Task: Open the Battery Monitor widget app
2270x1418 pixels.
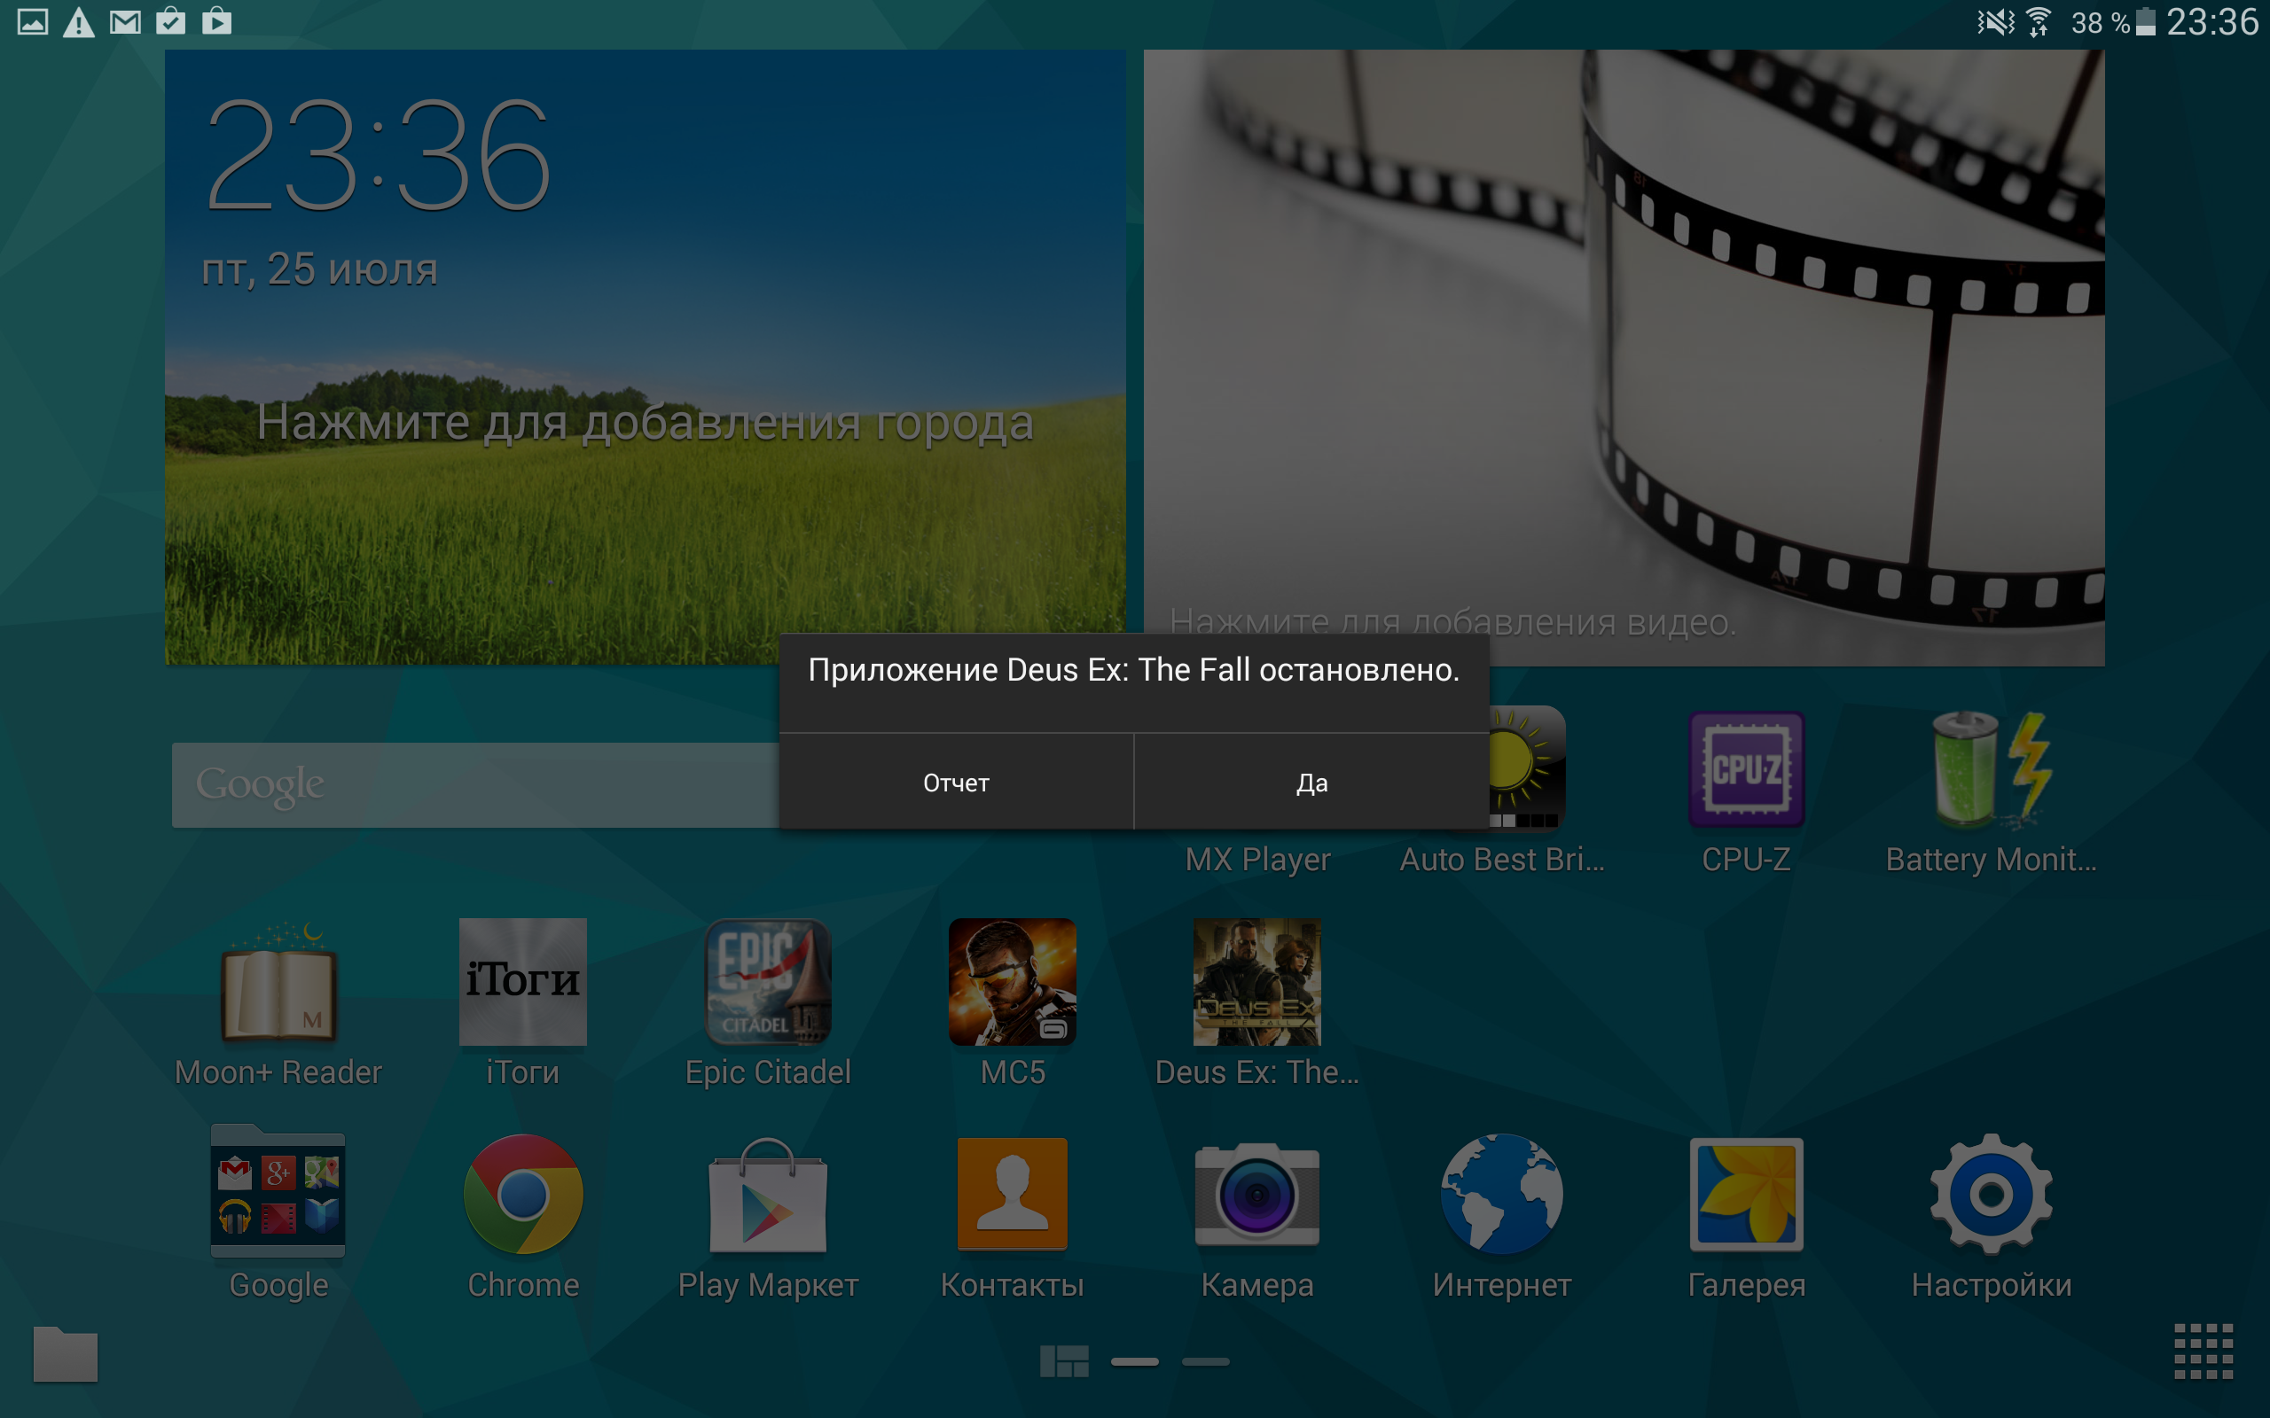Action: (x=1991, y=770)
